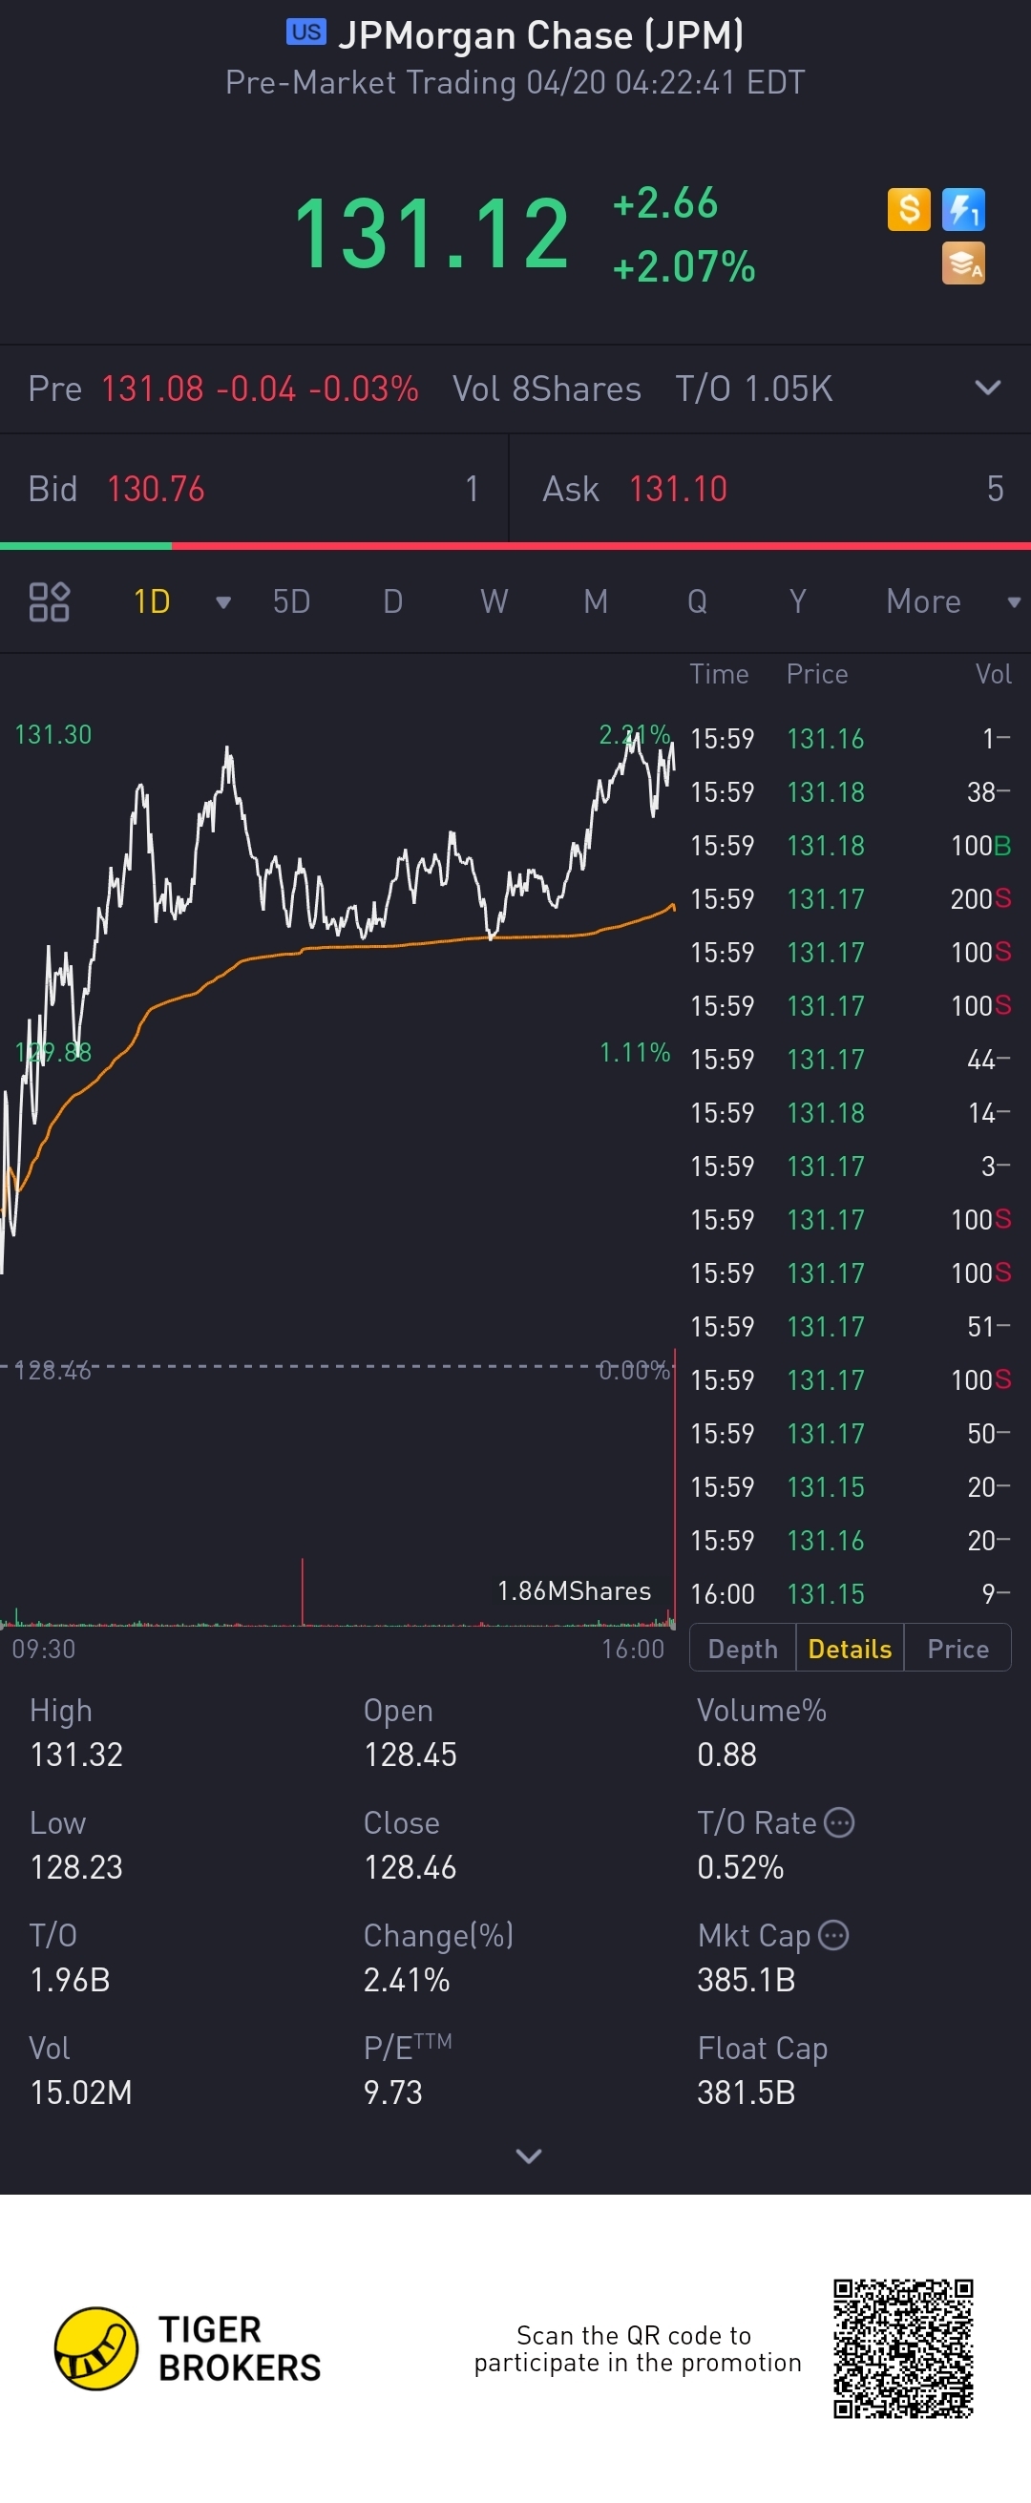Screen dimensions: 1031x2503
Task: Tap the T/O Rate value 0.52%
Action: (741, 1867)
